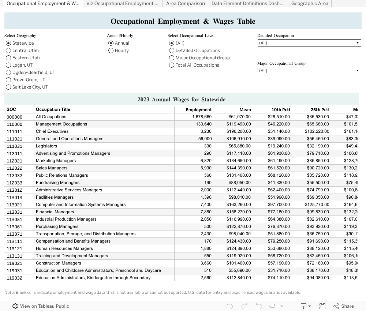The height and width of the screenshot is (311, 366).
Task: Select Major Occupational Group level
Action: 172,58
